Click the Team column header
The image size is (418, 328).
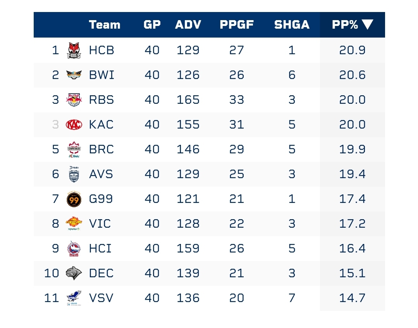click(105, 25)
